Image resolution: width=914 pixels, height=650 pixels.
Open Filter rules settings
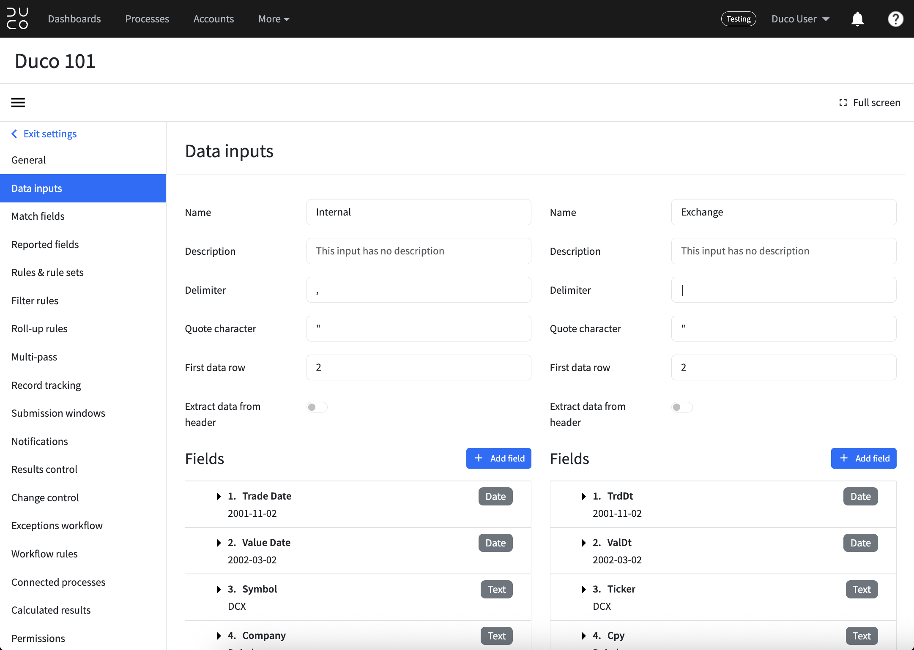point(83,301)
